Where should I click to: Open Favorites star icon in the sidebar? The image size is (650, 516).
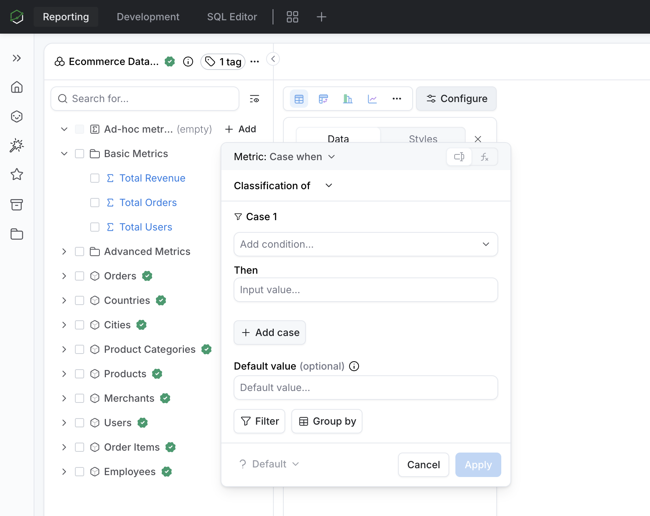(x=17, y=175)
